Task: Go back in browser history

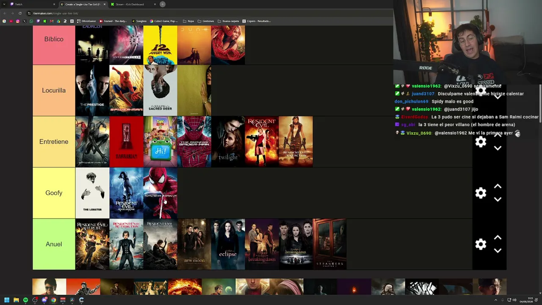Action: (x=5, y=13)
